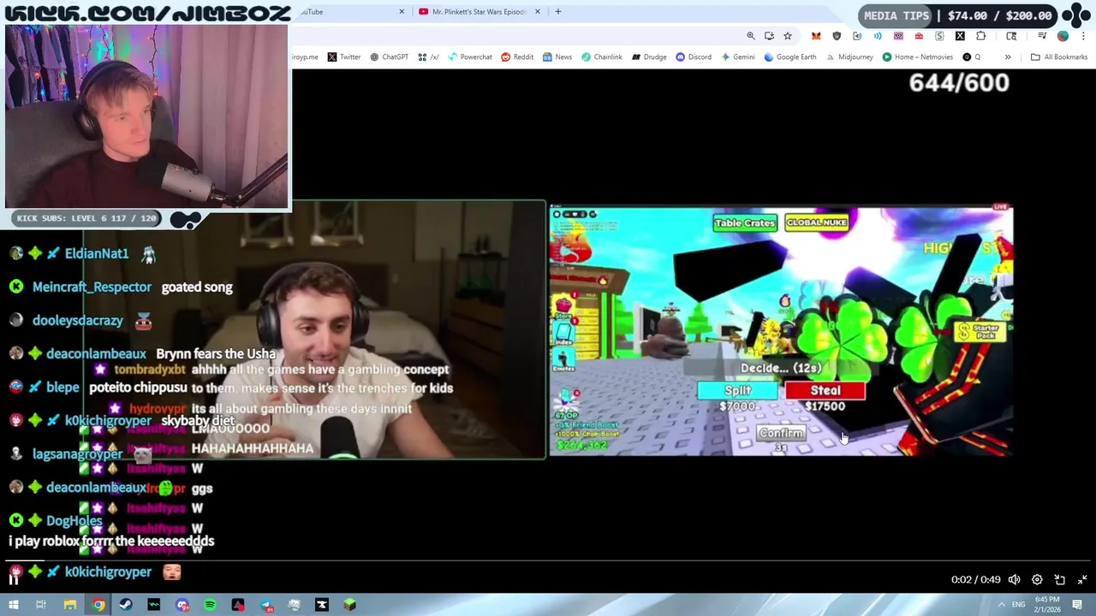Image resolution: width=1096 pixels, height=616 pixels.
Task: Launch Steam from the taskbar
Action: tap(126, 605)
